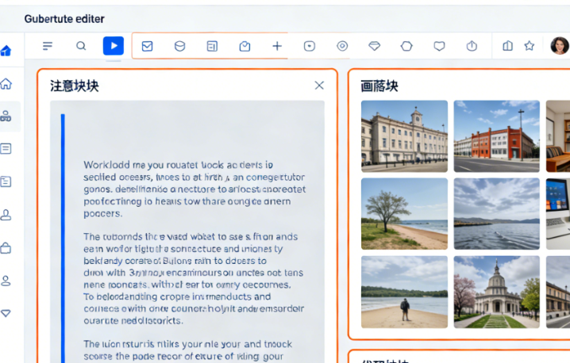Click the search magnifier icon

tap(81, 46)
